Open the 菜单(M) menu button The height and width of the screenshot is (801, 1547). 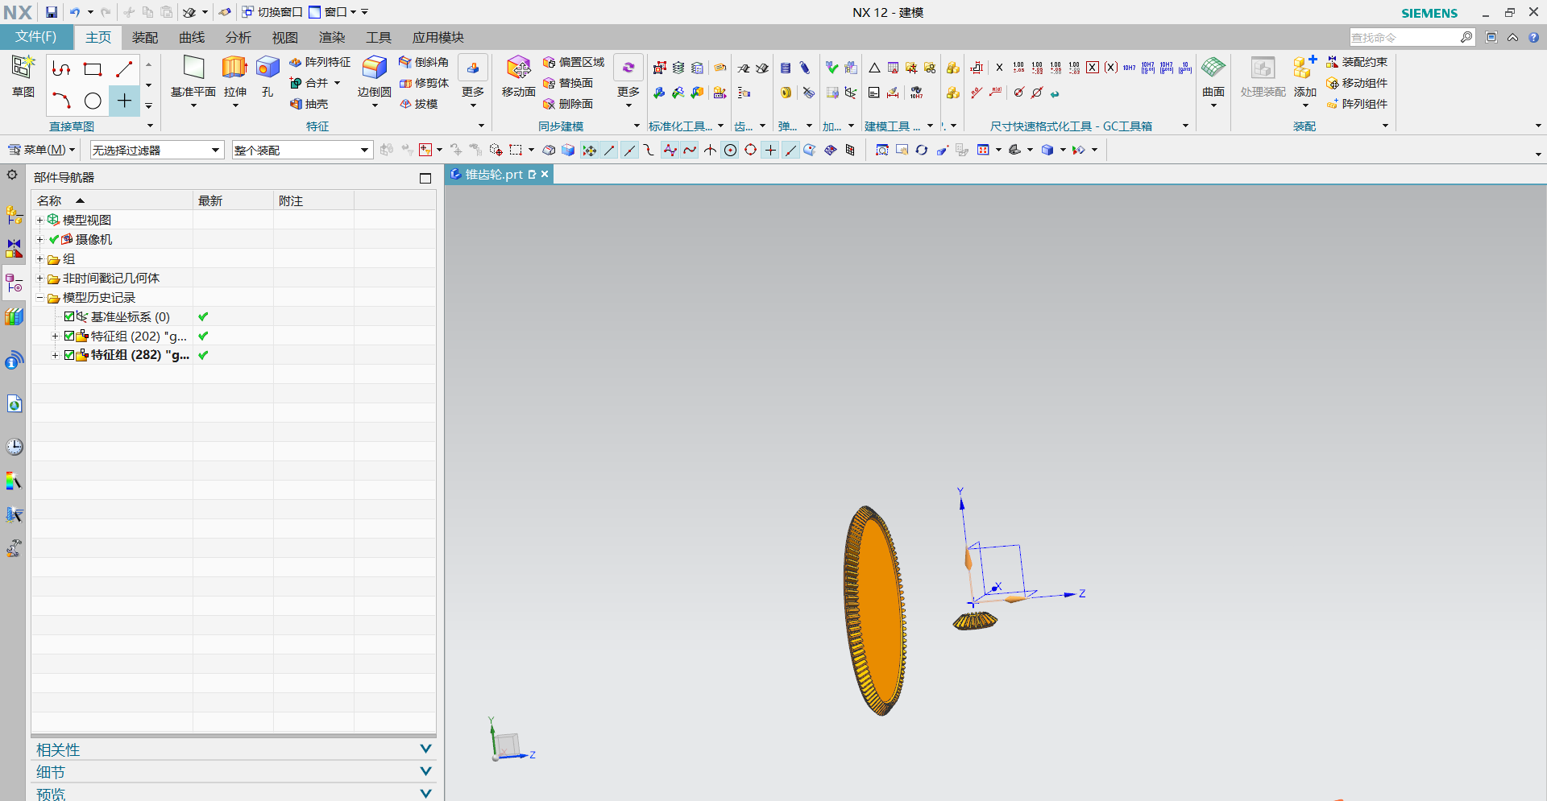coord(41,150)
